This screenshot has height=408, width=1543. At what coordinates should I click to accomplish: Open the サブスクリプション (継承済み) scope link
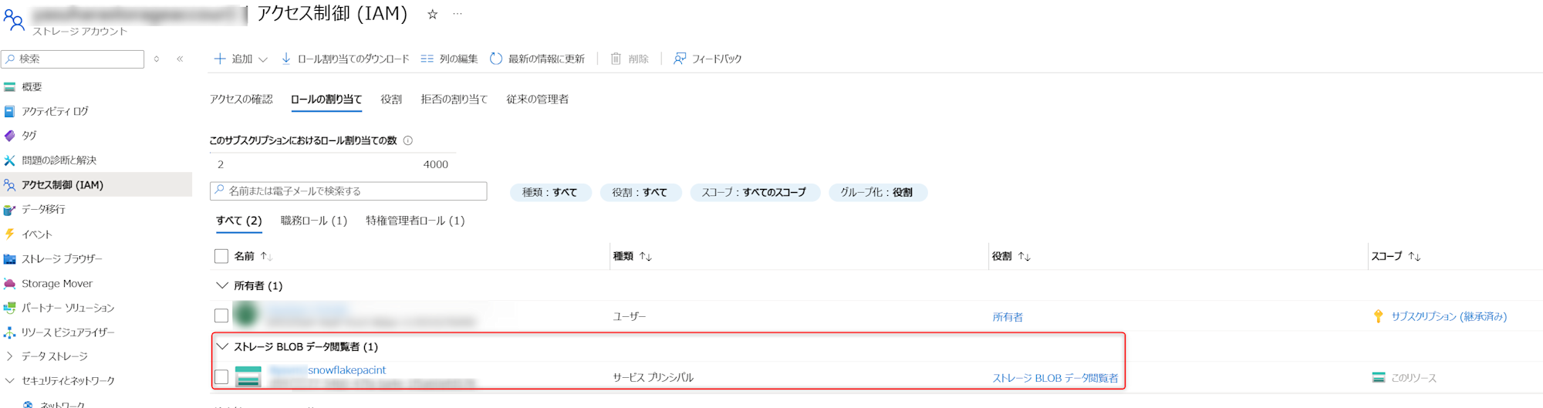(1448, 316)
